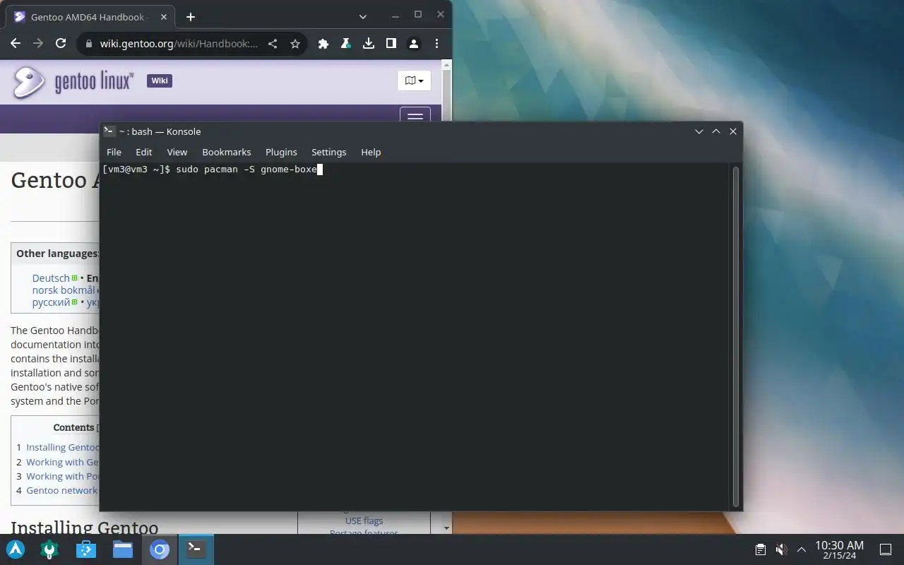Image resolution: width=904 pixels, height=565 pixels.
Task: Open Chrome extensions puzzle icon
Action: tap(323, 44)
